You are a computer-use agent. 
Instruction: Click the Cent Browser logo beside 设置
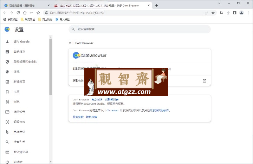point(7,29)
